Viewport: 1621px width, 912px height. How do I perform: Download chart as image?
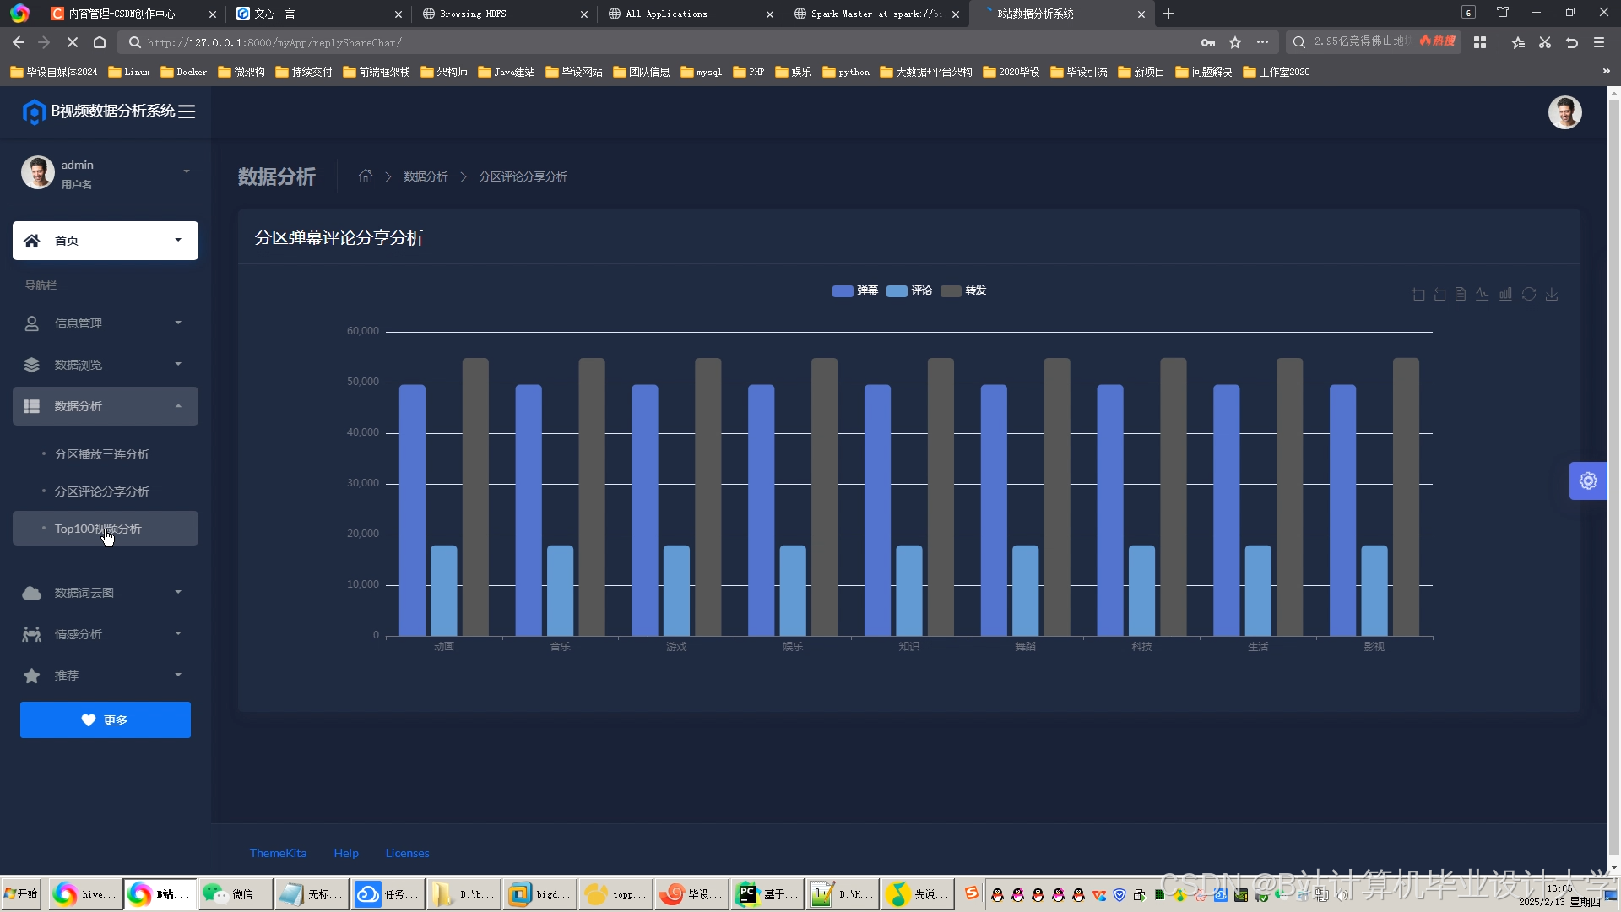click(x=1552, y=295)
